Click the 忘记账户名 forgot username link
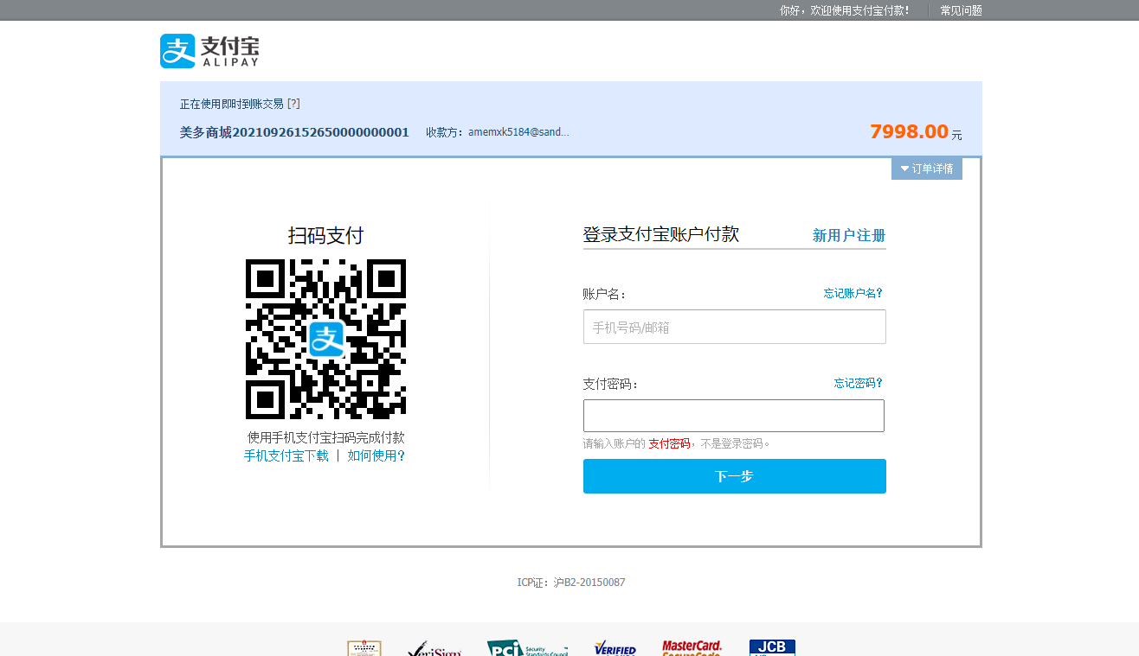 853,293
